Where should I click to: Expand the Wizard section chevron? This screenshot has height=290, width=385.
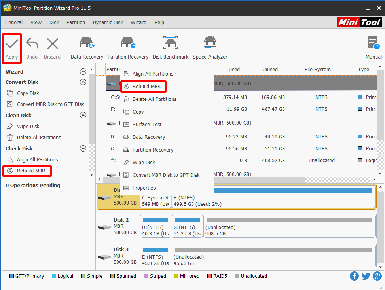83,72
